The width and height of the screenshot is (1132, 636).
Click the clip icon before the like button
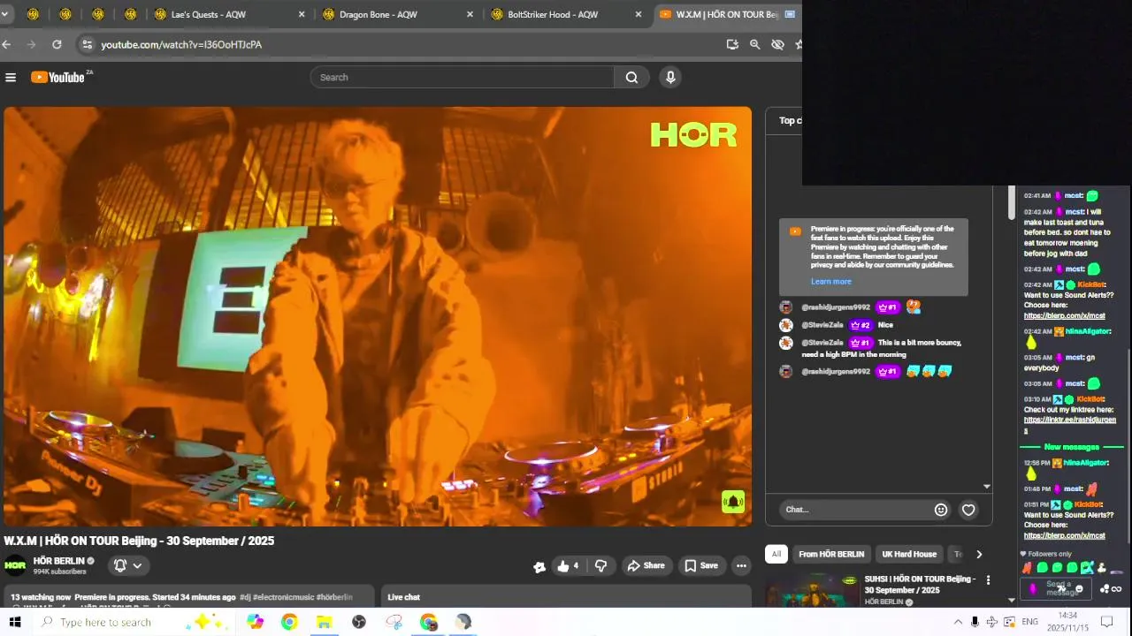[539, 566]
